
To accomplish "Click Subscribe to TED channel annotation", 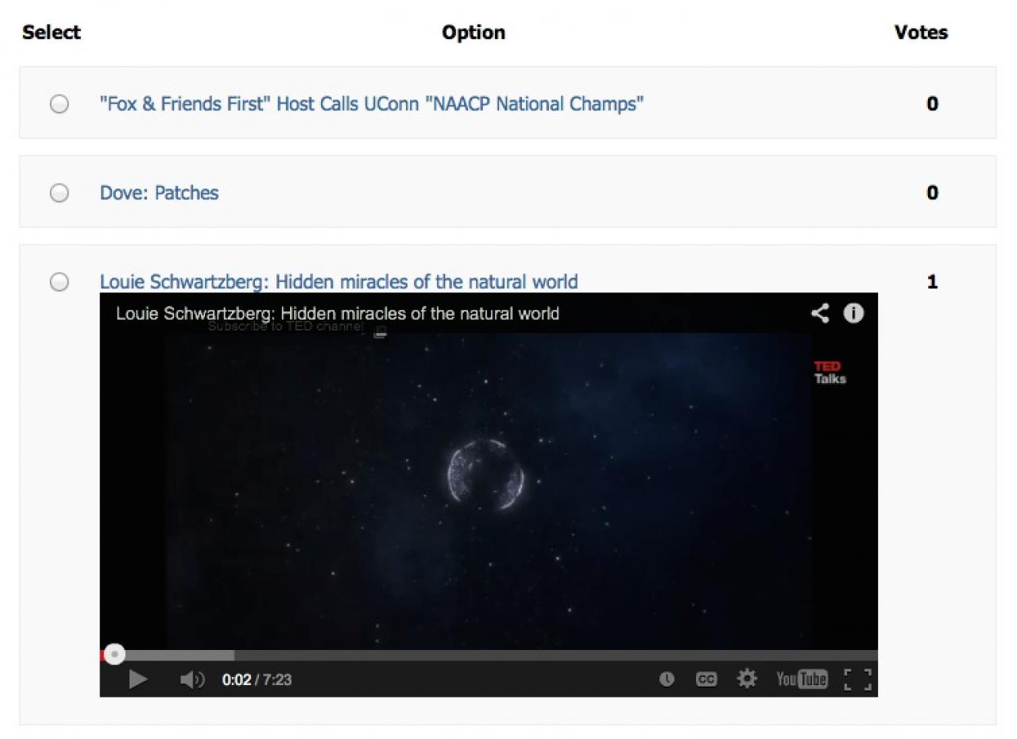I will 286,327.
